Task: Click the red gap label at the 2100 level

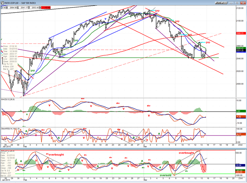Action: point(177,21)
